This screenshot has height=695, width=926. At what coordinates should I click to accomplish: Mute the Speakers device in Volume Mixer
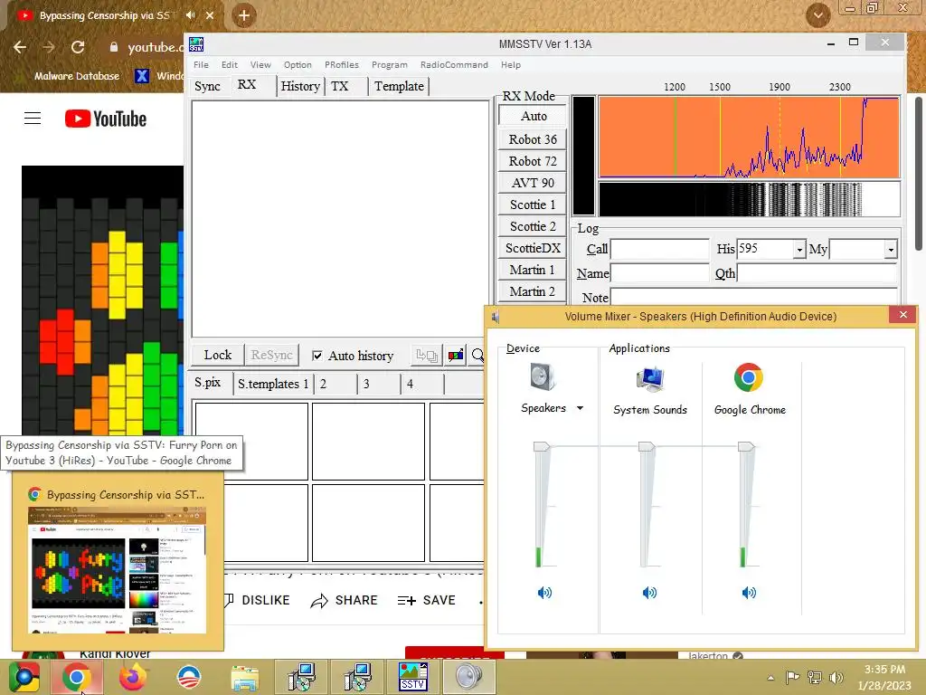(544, 592)
